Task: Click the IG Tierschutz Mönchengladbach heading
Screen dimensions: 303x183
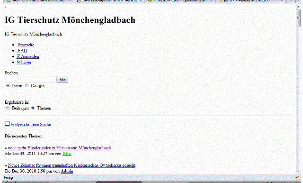Action: pyautogui.click(x=70, y=20)
